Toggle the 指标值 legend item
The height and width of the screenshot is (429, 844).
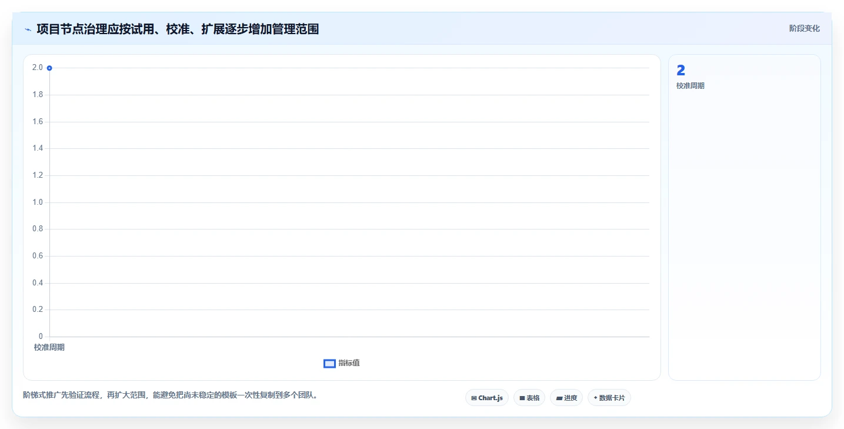click(342, 363)
